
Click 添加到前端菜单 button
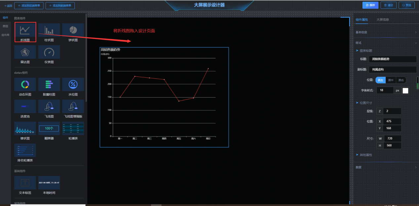point(60,6)
